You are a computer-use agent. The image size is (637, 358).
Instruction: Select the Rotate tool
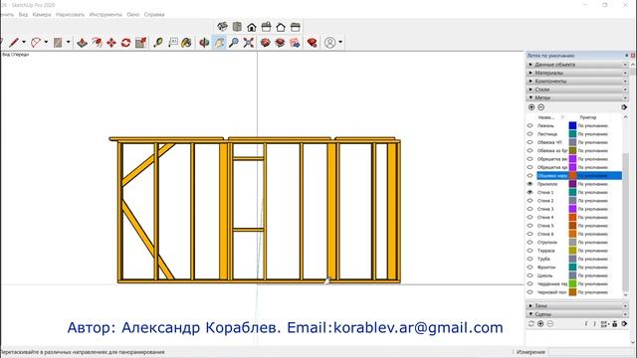click(126, 42)
